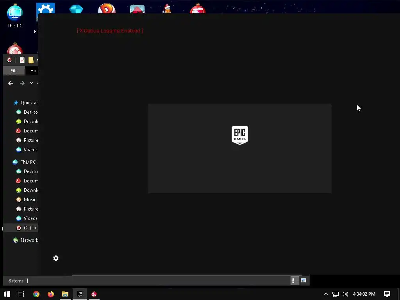
Task: Show hidden system tray icons
Action: click(x=326, y=294)
